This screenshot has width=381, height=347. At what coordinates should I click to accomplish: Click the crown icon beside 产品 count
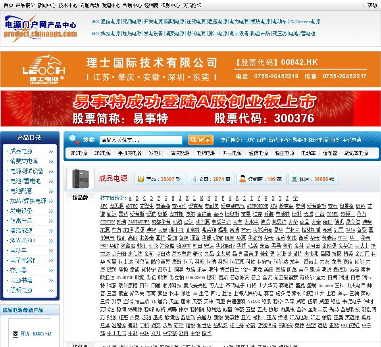(x=141, y=179)
